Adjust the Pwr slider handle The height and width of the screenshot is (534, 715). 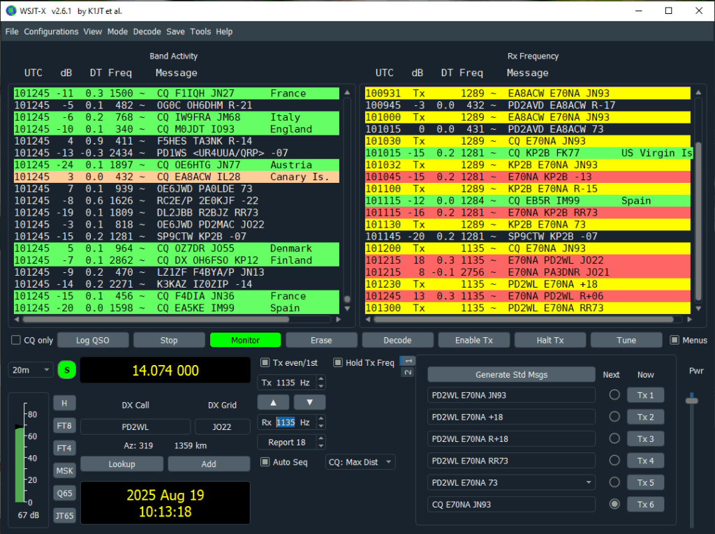[692, 400]
